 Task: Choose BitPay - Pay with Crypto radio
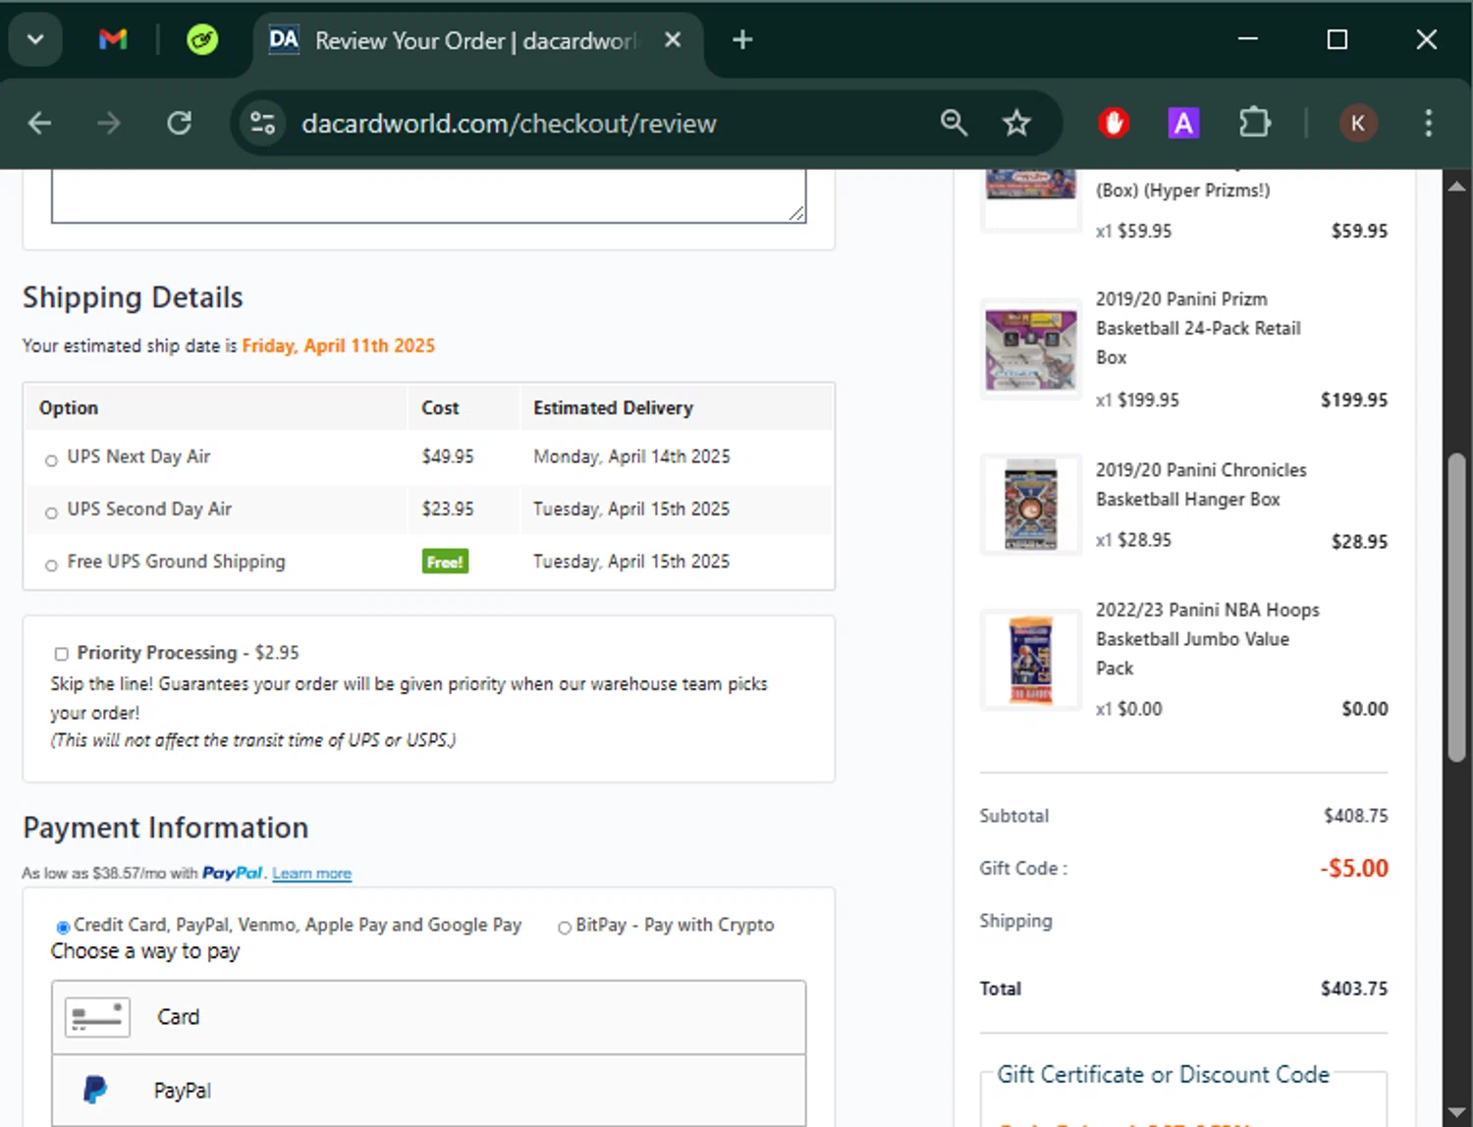click(565, 928)
